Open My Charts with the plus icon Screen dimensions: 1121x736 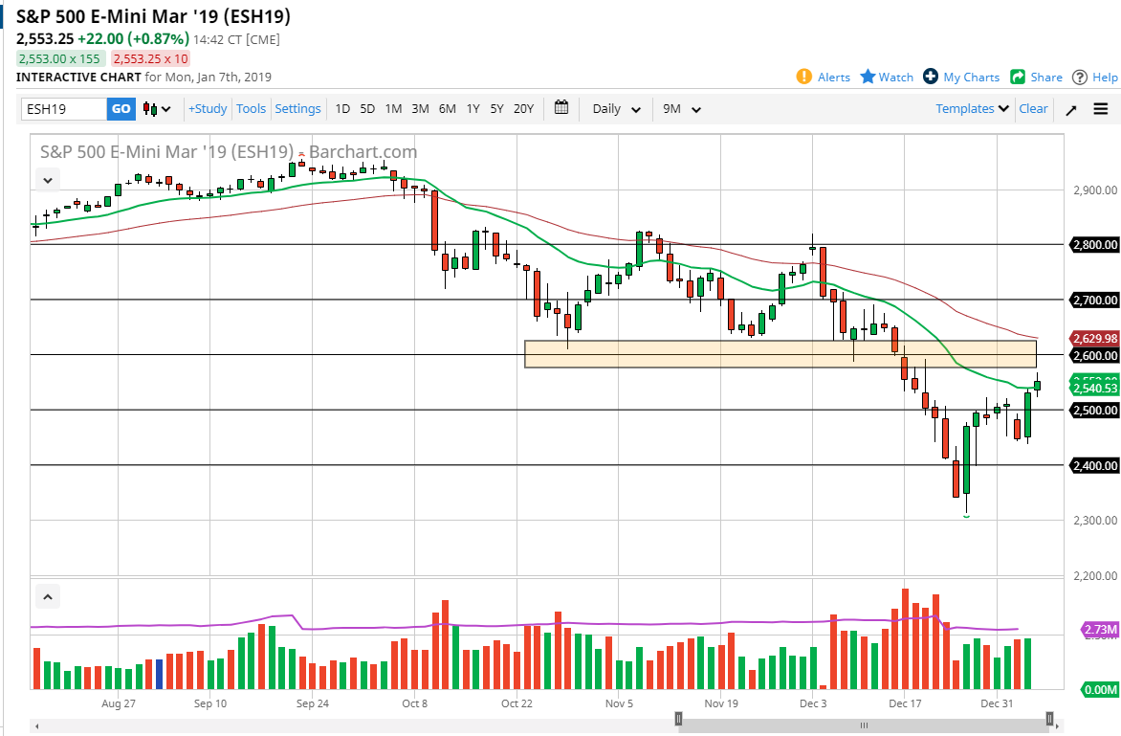pos(930,77)
